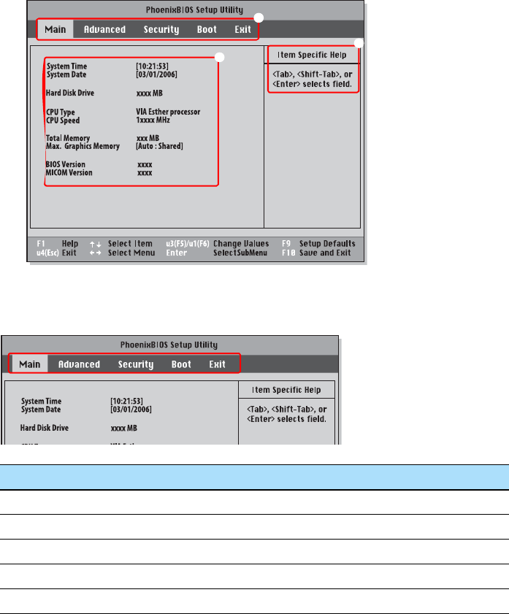Go to Exit tab in the upper BIOS screen

pos(242,30)
